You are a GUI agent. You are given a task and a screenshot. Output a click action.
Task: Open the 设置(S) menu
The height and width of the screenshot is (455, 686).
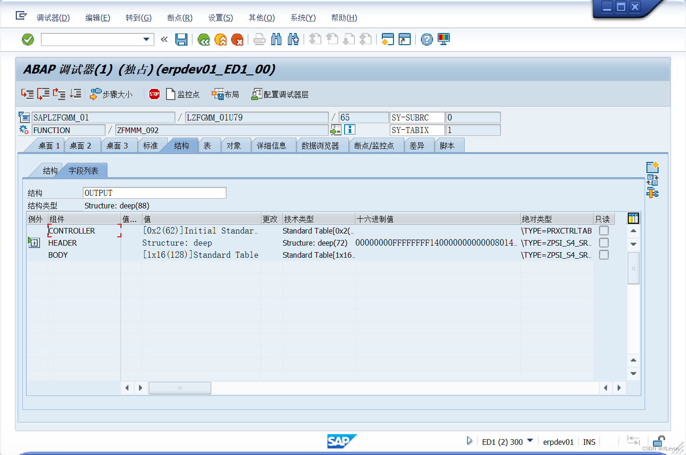[x=220, y=18]
